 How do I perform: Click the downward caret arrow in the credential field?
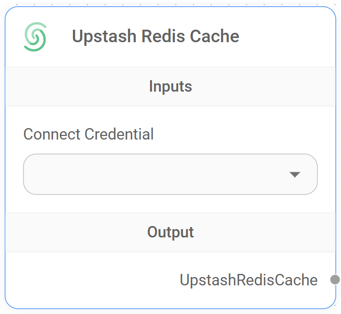point(295,174)
